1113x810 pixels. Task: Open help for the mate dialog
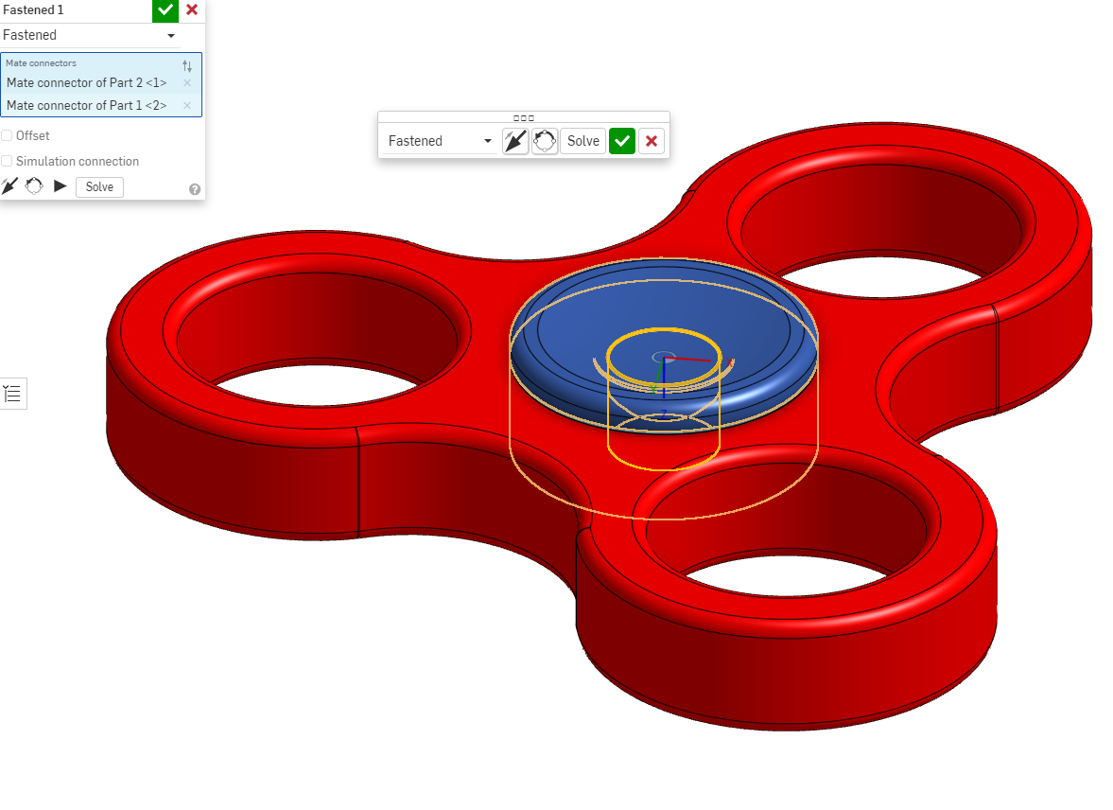pyautogui.click(x=195, y=189)
